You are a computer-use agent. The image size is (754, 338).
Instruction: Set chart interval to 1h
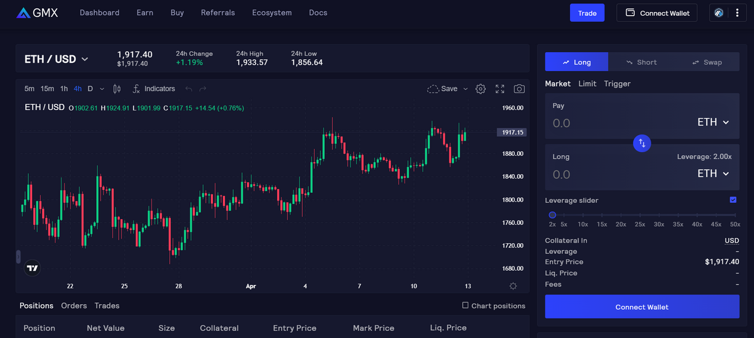point(64,89)
